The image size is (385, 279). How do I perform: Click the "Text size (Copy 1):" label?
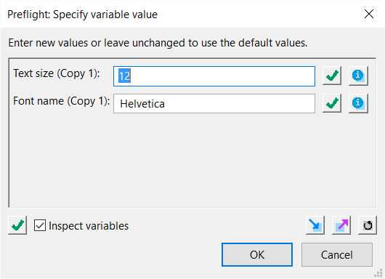[57, 73]
